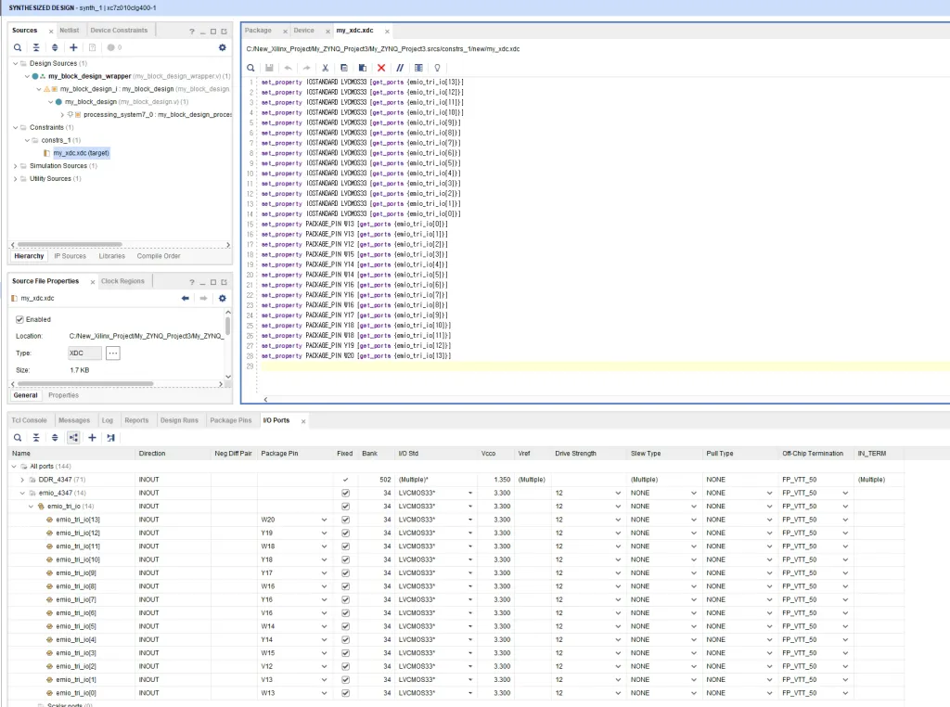
Task: Open the Package Pins tab
Action: pyautogui.click(x=230, y=420)
